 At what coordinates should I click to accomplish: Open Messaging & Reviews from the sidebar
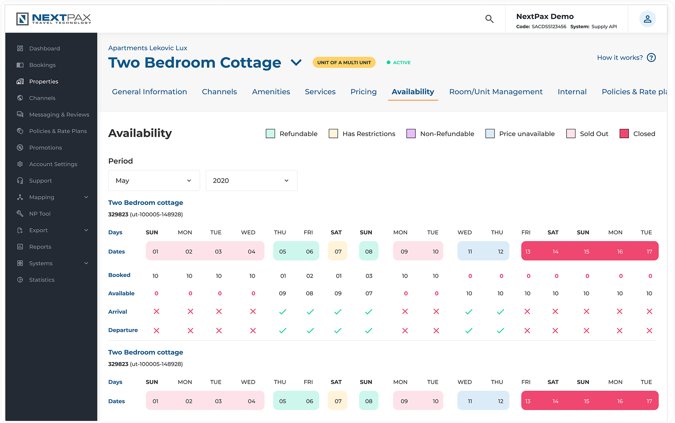(20, 114)
